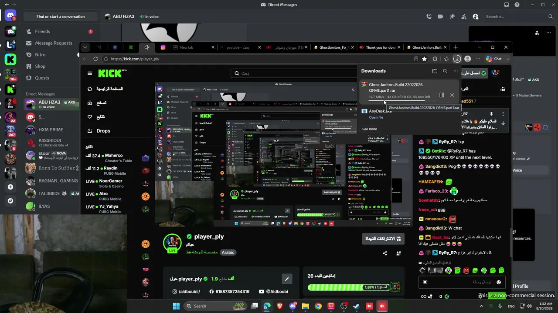The image size is (558, 313).
Task: Switch to the youtube search tab
Action: coord(240,47)
